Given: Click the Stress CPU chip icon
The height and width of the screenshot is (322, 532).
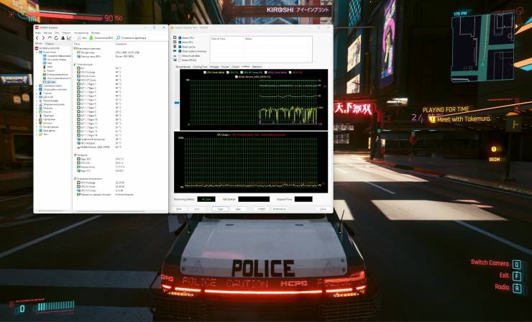Looking at the screenshot, I should [x=175, y=37].
